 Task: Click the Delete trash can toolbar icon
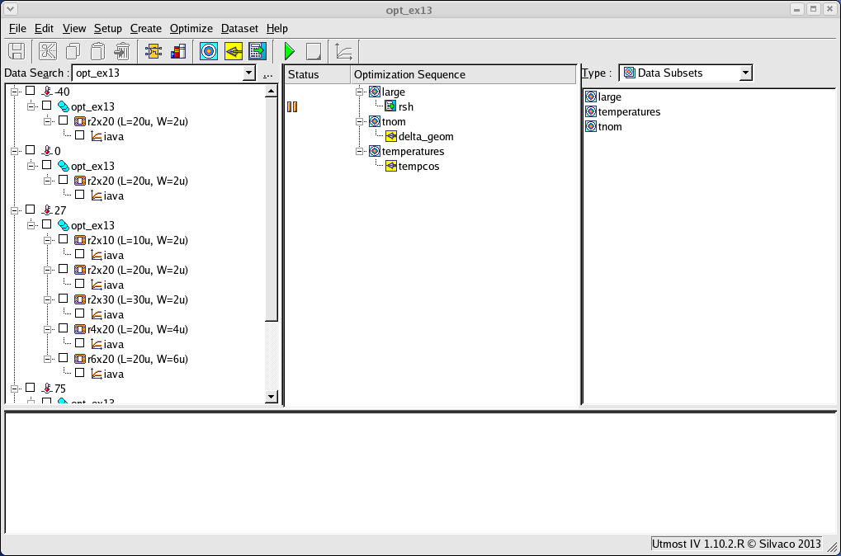coord(122,51)
